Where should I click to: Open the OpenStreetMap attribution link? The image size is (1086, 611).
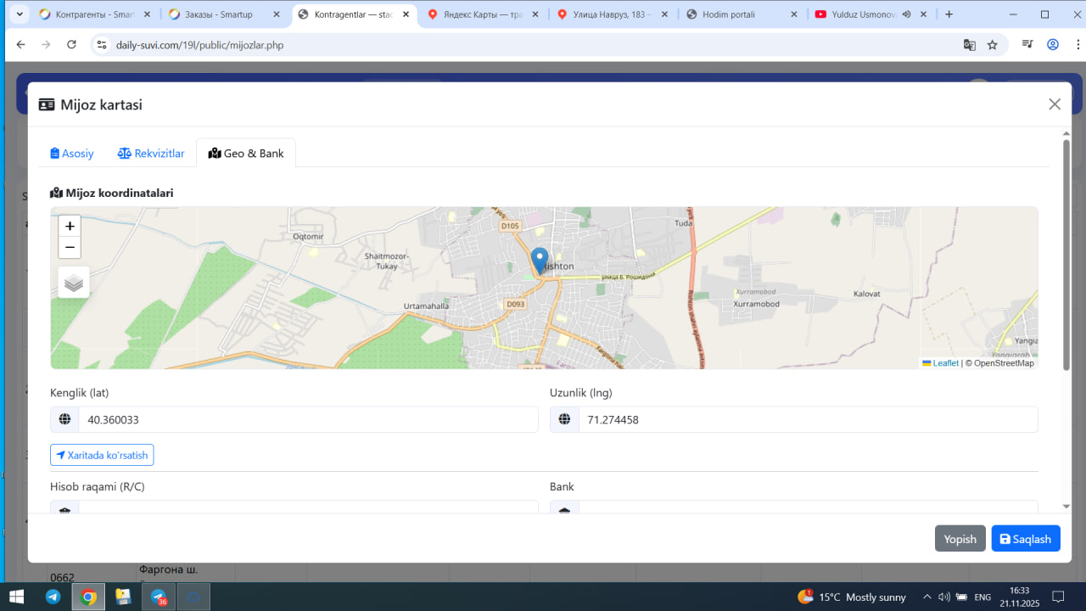(1004, 363)
